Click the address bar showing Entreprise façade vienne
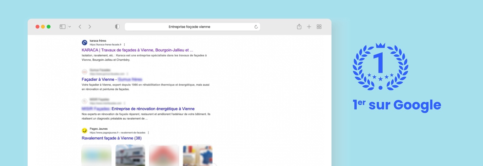This screenshot has width=483, height=166. (192, 27)
